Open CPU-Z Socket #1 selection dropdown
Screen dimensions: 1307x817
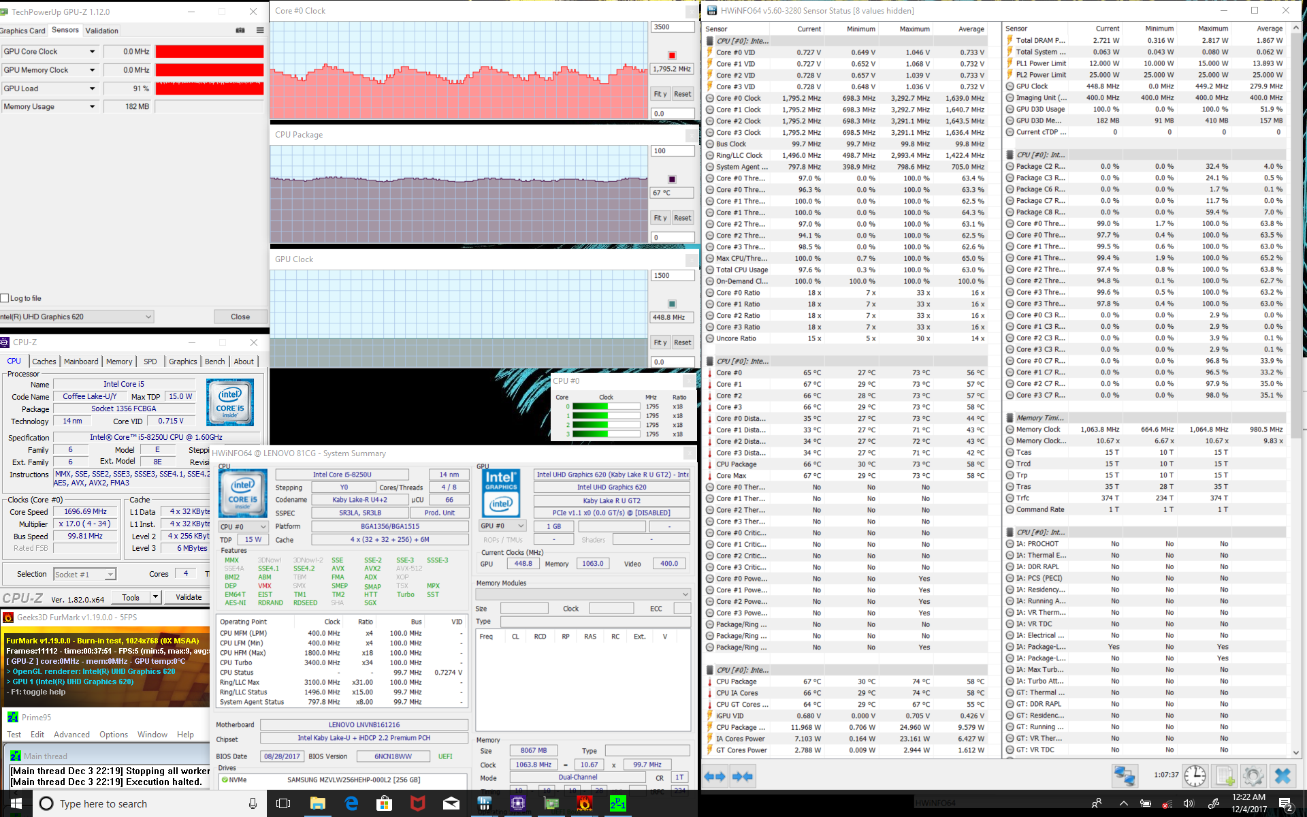pyautogui.click(x=110, y=575)
